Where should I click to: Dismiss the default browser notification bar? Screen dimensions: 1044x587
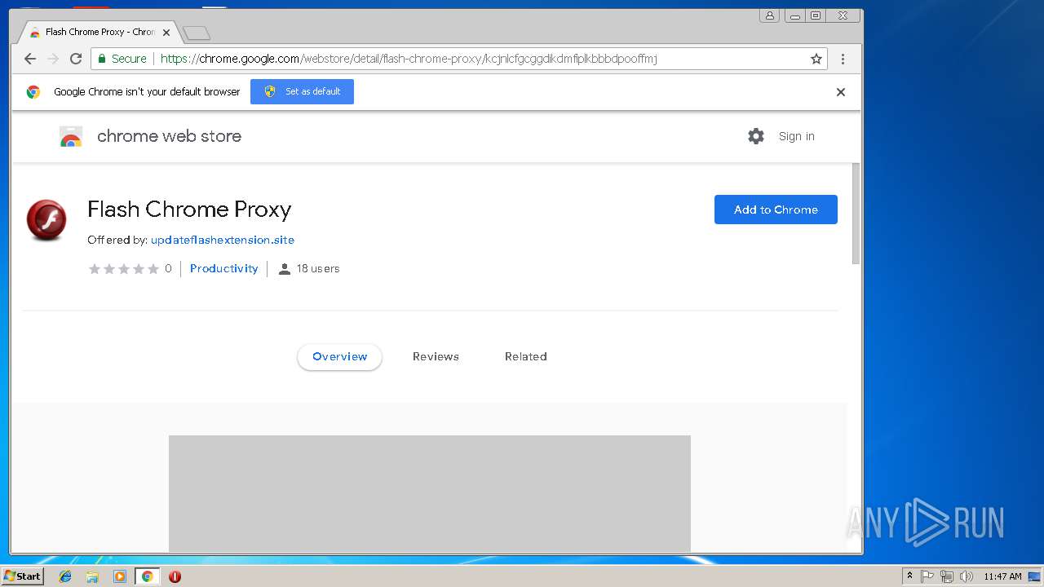(x=841, y=92)
